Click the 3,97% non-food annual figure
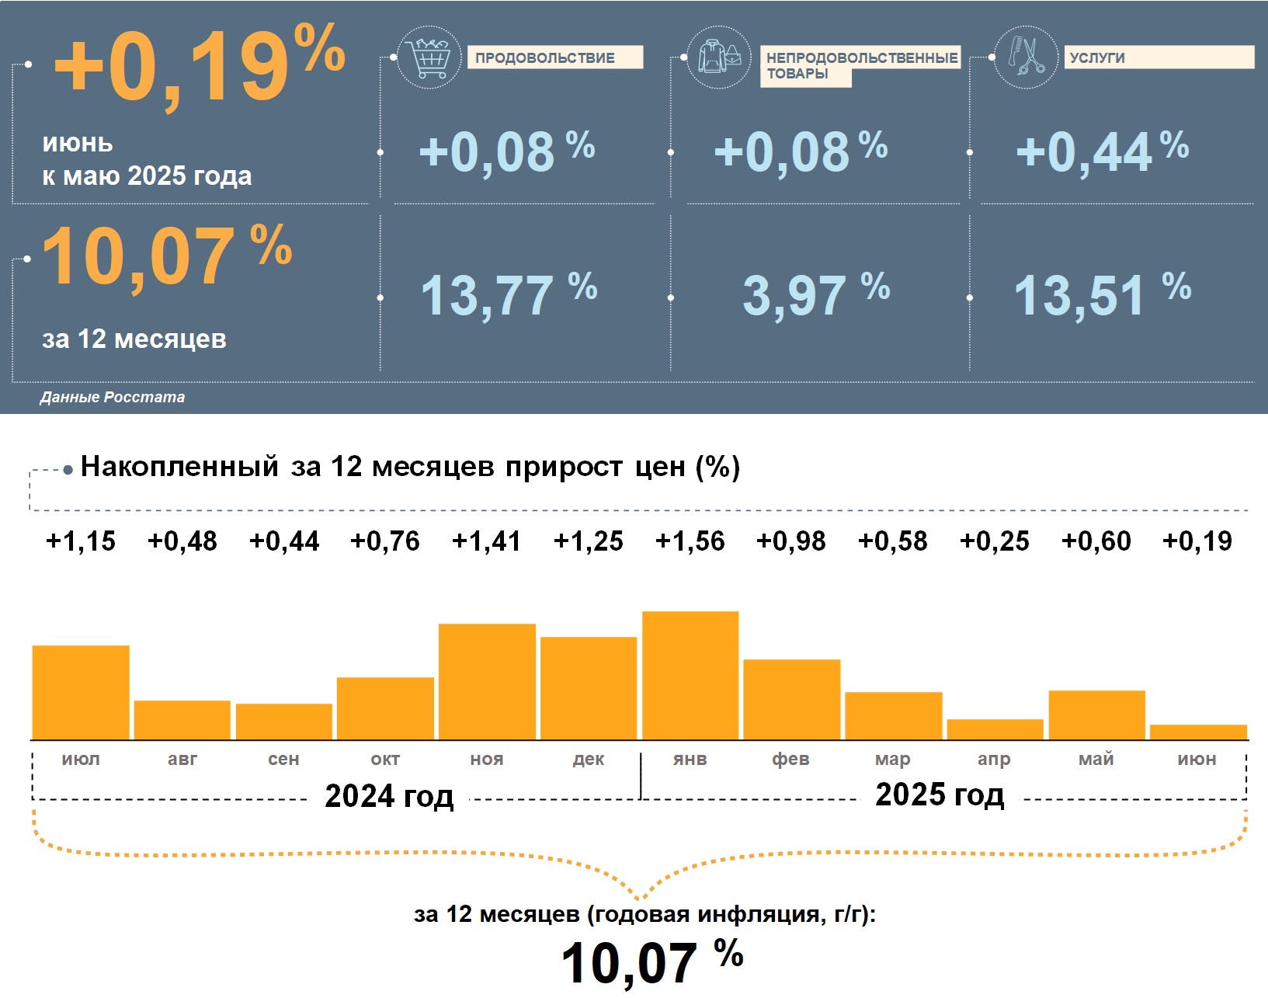The width and height of the screenshot is (1268, 998). pyautogui.click(x=815, y=295)
